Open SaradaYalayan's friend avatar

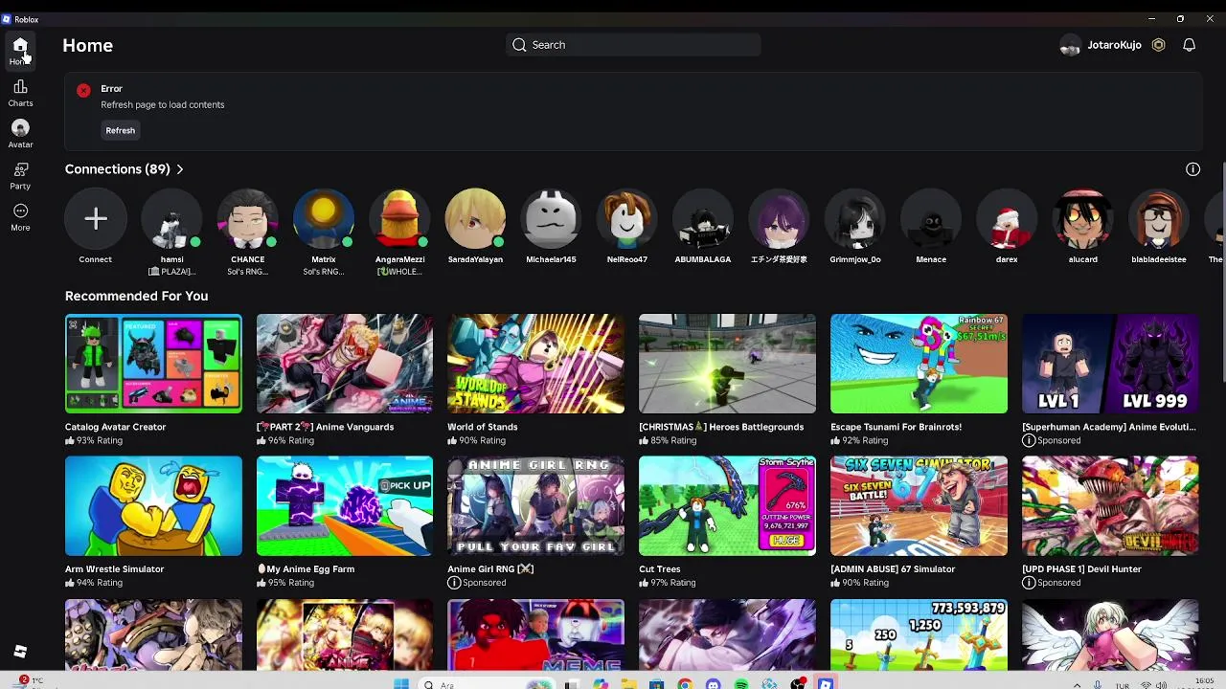[475, 219]
